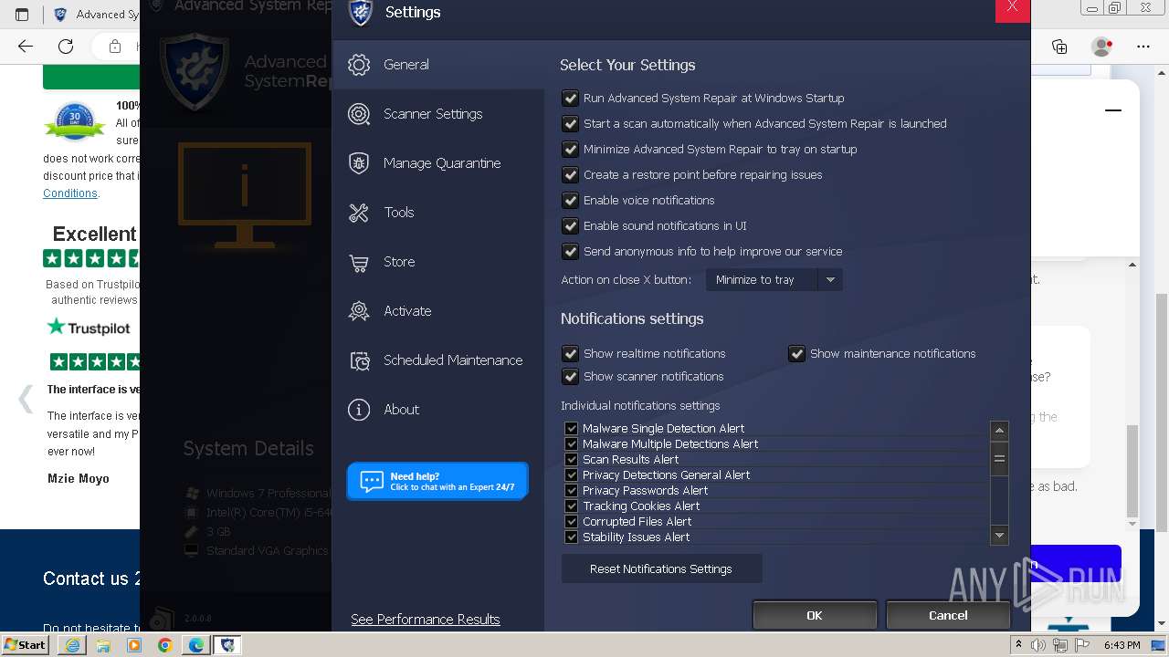Toggle Privacy Passwords Alert checkbox
Image resolution: width=1169 pixels, height=657 pixels.
coord(571,490)
